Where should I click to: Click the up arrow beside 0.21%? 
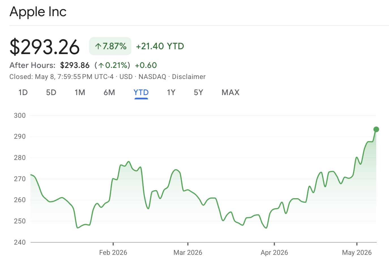pos(101,66)
